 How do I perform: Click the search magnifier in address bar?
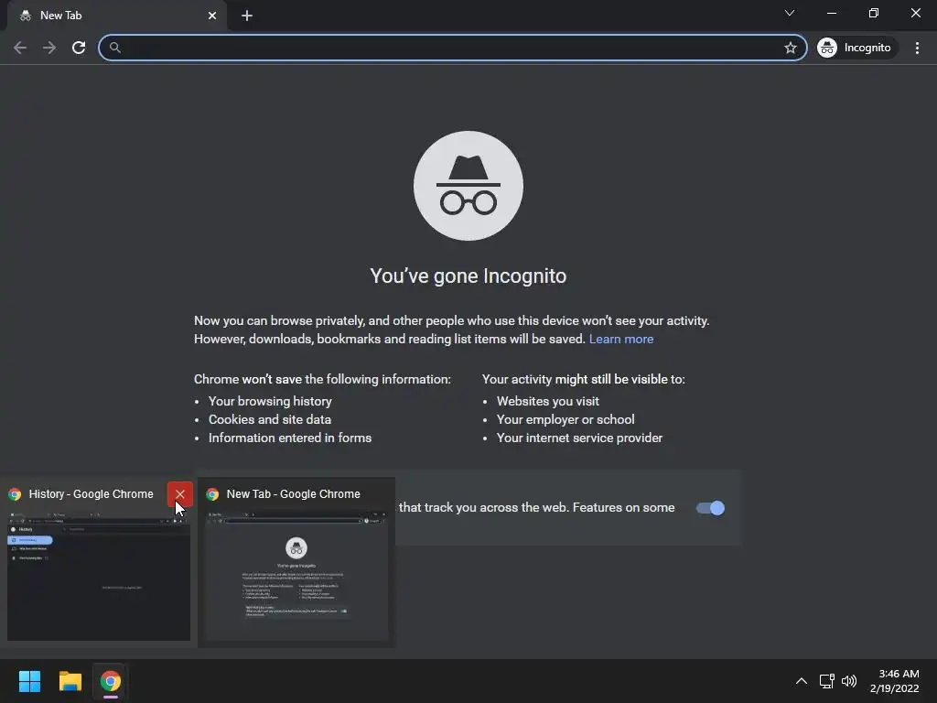[x=115, y=48]
